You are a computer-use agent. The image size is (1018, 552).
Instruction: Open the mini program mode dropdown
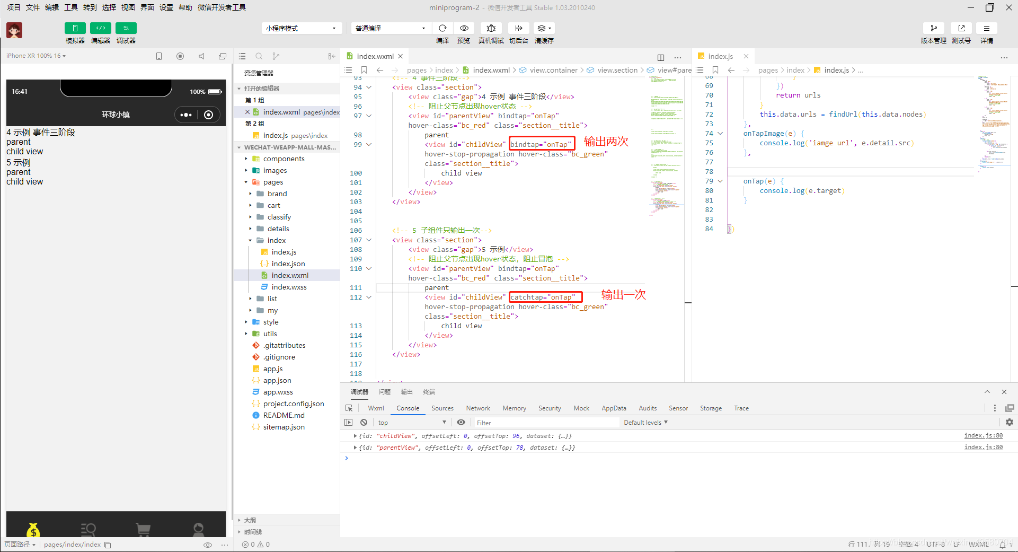point(300,28)
